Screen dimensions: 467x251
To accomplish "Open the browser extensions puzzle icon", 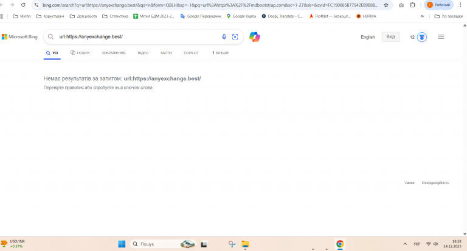I will (412, 5).
